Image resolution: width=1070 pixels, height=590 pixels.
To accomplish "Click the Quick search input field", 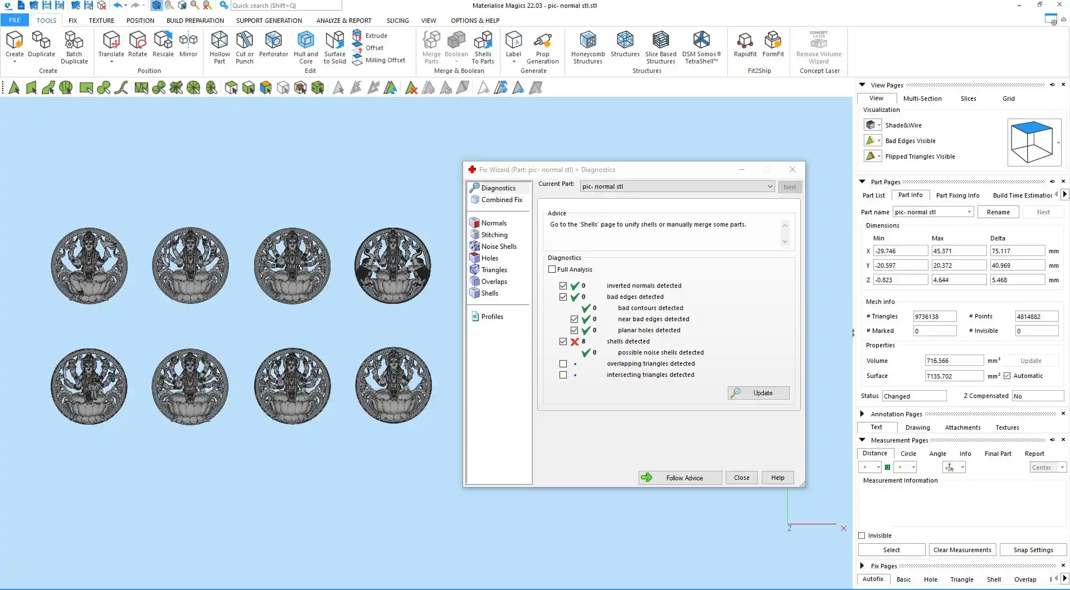I will tap(285, 6).
